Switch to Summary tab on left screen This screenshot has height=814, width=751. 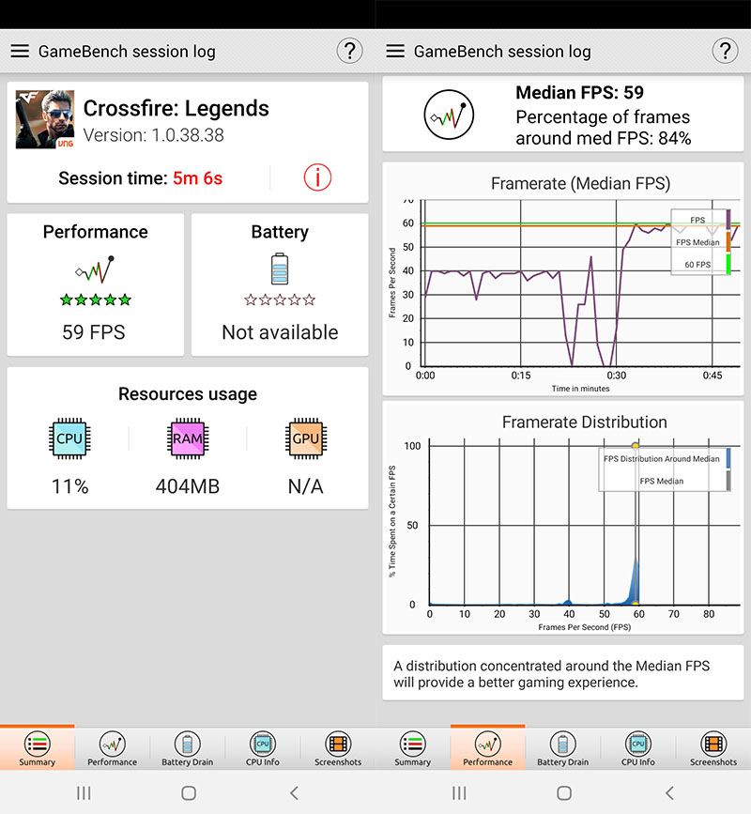(38, 747)
